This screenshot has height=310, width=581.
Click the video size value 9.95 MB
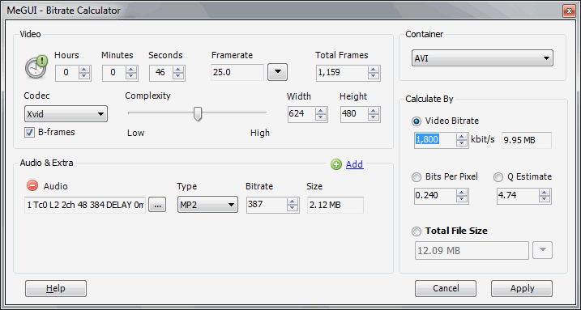[527, 140]
